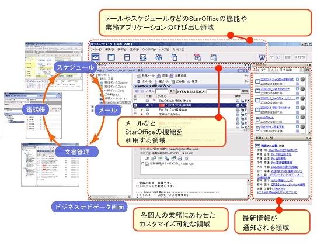This screenshot has width=317, height=244.
Task: Select ごみ箱 folder in tree
Action: (112, 95)
